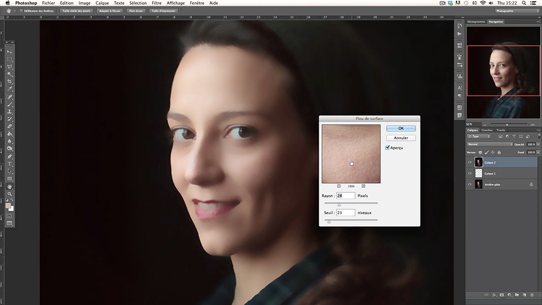Hide the Calque 1 layer
The height and width of the screenshot is (305, 542).
pos(469,173)
